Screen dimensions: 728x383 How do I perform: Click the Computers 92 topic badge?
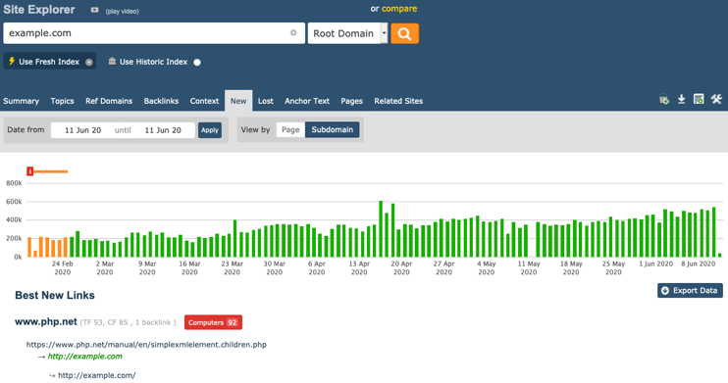point(213,322)
